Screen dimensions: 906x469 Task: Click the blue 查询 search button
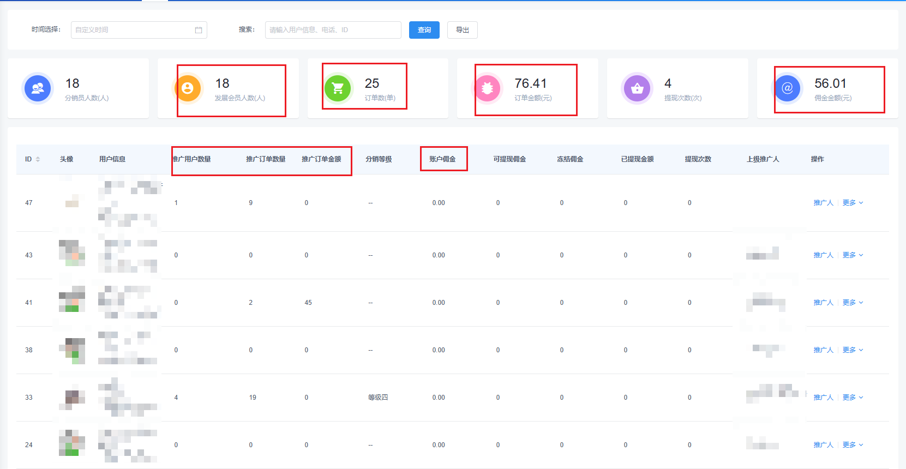[424, 30]
